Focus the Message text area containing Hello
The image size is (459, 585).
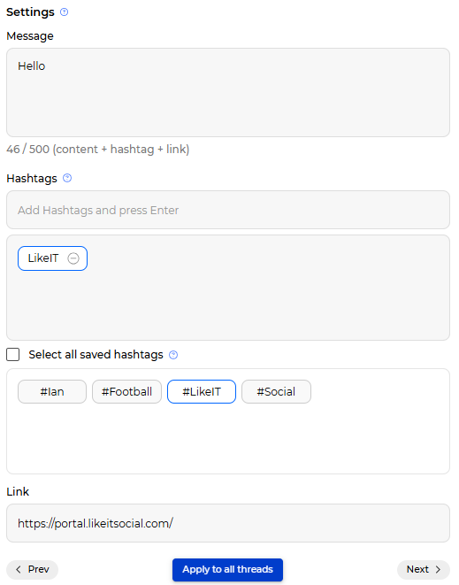[x=228, y=93]
